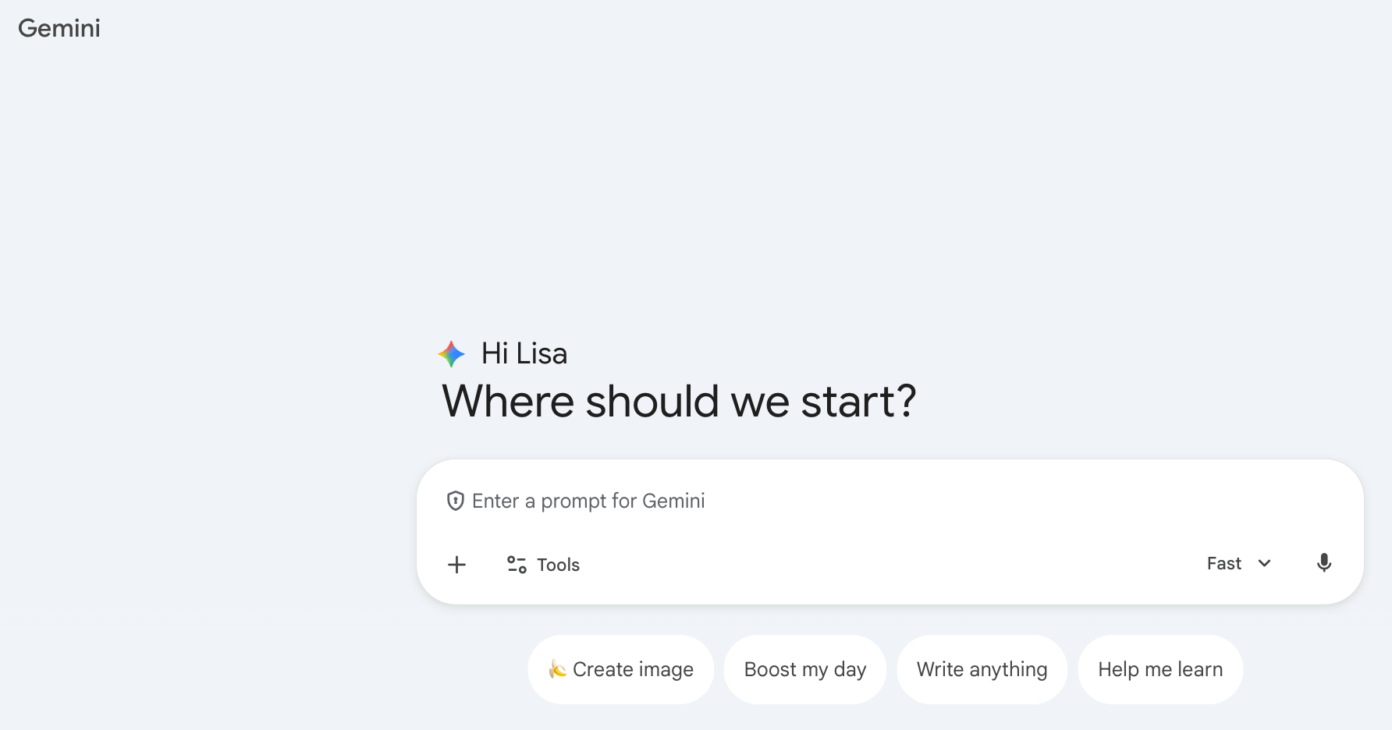
Task: Click the Fast label in the prompt bar
Action: [1222, 563]
